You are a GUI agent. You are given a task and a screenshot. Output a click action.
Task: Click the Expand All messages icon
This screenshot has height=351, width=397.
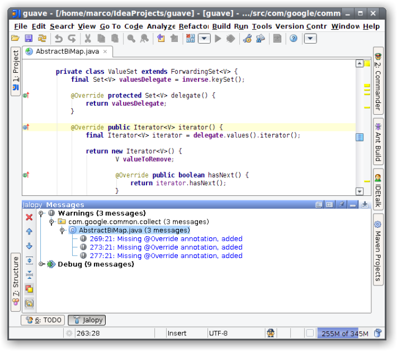pyautogui.click(x=30, y=260)
